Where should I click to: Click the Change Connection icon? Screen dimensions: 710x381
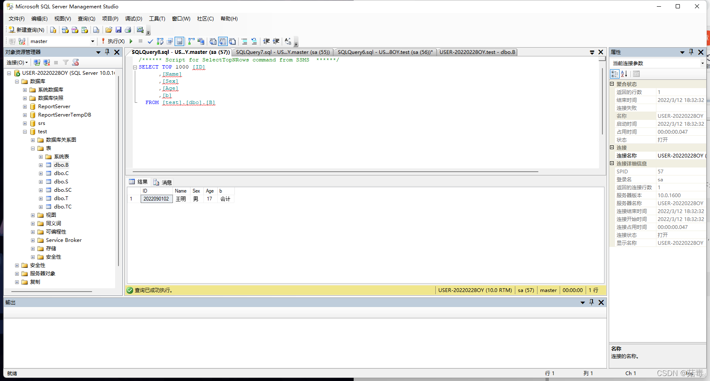click(x=22, y=41)
